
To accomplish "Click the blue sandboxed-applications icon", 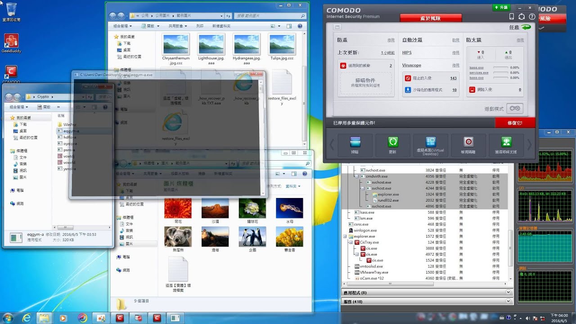I will pos(408,90).
